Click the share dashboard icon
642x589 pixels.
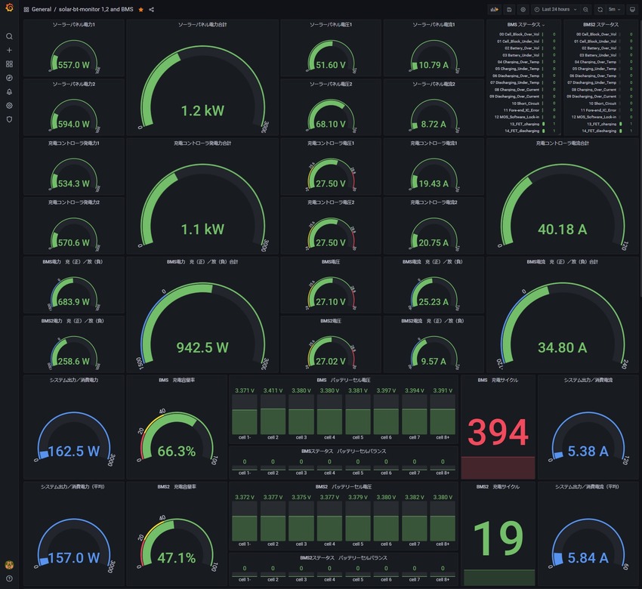tap(152, 9)
